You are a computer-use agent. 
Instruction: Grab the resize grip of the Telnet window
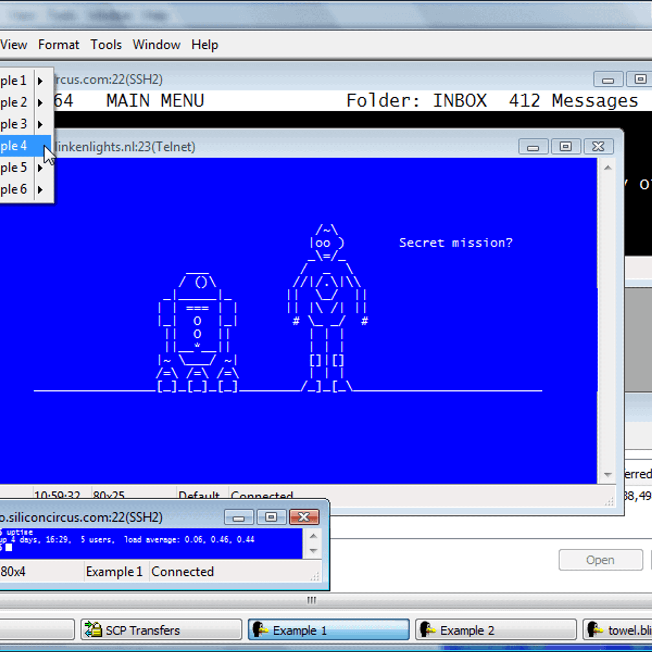click(x=609, y=502)
